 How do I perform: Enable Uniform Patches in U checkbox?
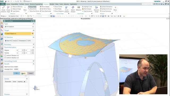coord(5,55)
